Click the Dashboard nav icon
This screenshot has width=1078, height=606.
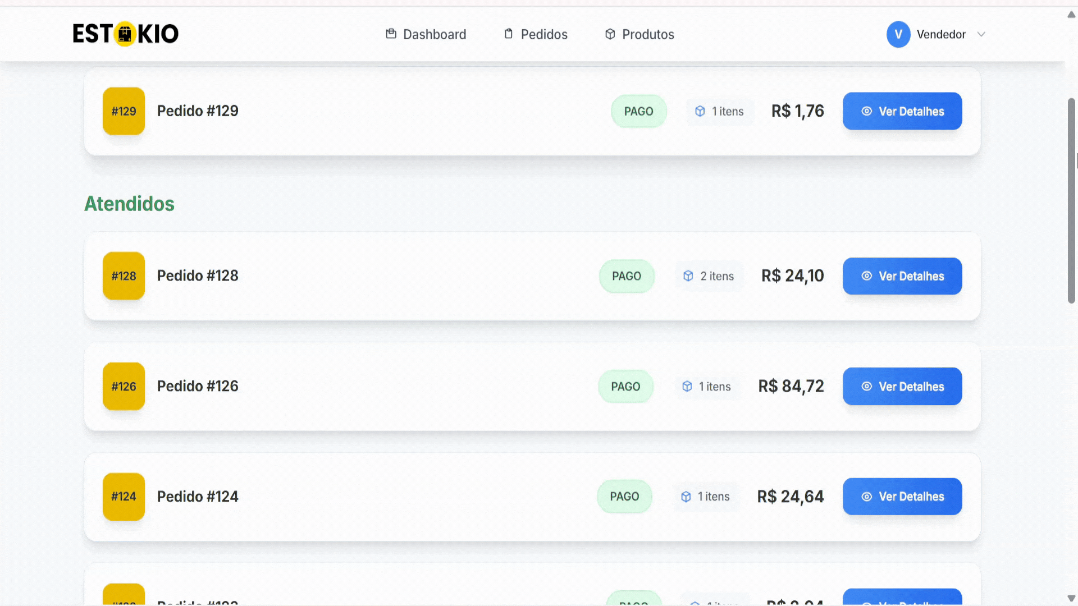pos(391,34)
